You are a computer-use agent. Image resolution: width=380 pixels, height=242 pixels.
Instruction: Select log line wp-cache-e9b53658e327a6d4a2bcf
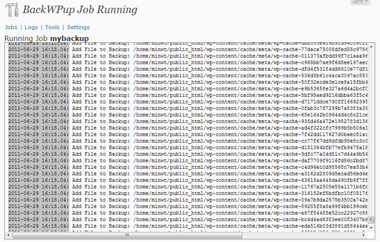coord(188,89)
